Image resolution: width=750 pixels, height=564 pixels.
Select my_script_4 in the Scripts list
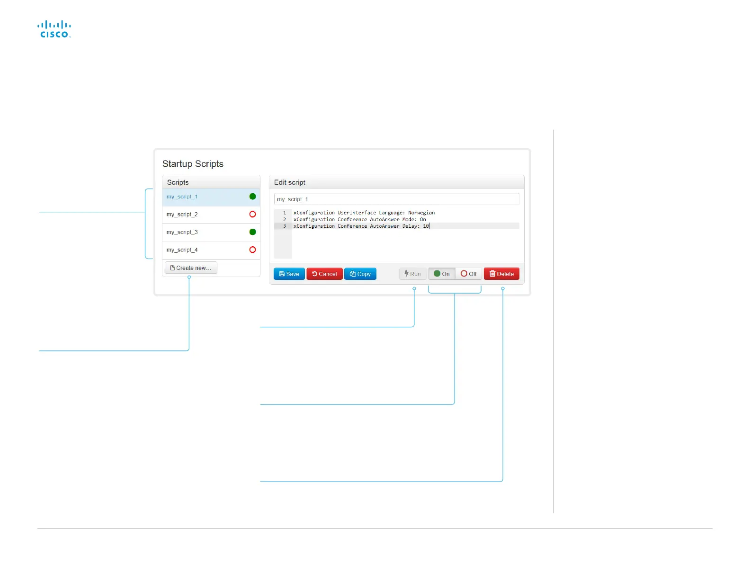[x=211, y=250]
